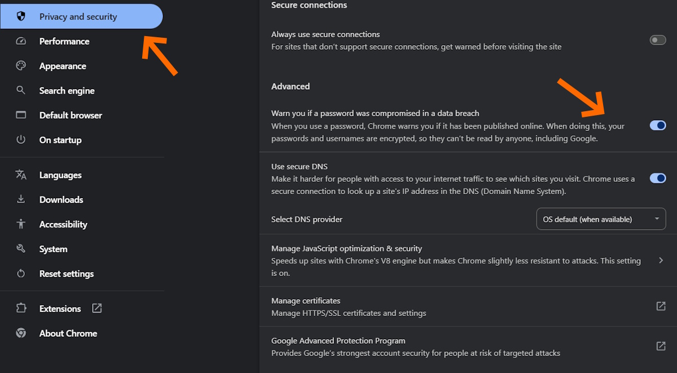
Task: Select the On startup power icon
Action: (20, 140)
